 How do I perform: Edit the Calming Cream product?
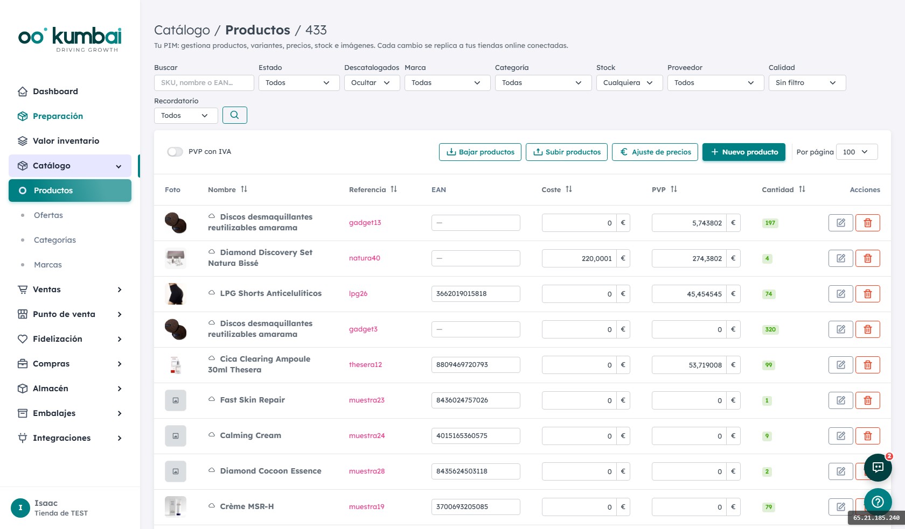pyautogui.click(x=840, y=436)
